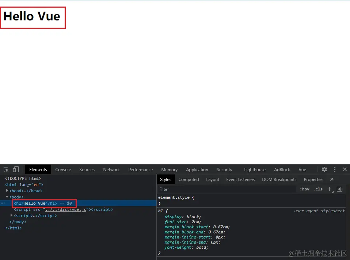Switch to the Console tab
350x260 pixels.
click(x=63, y=169)
